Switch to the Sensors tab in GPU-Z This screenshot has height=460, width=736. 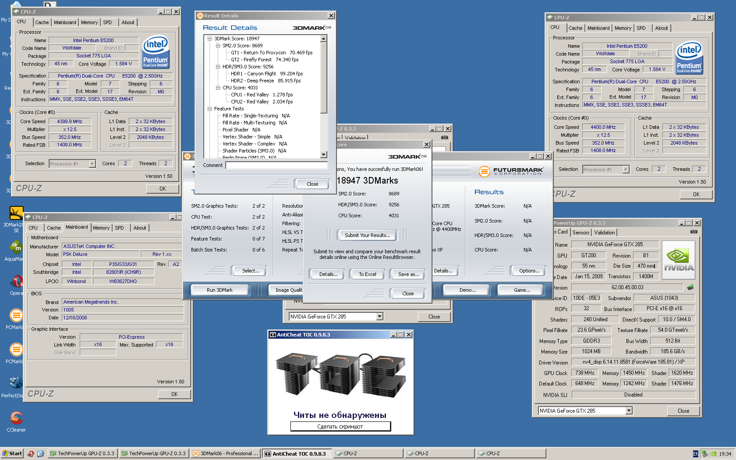pos(581,233)
